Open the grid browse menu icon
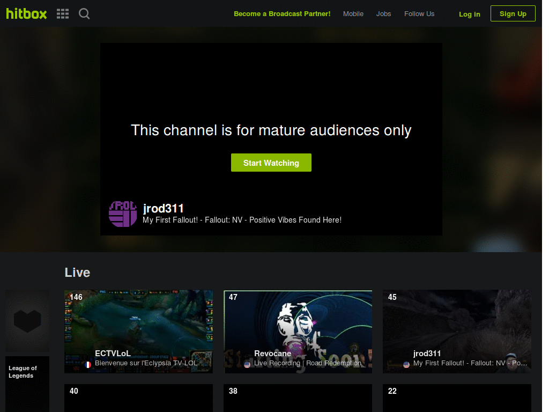Screen dimensions: 549x412 (63, 13)
